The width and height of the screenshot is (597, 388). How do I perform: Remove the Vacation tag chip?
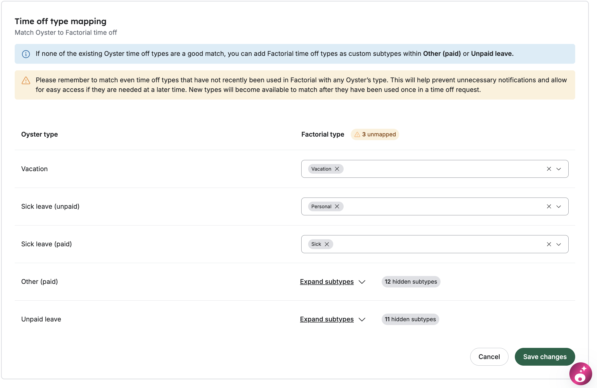pyautogui.click(x=337, y=169)
